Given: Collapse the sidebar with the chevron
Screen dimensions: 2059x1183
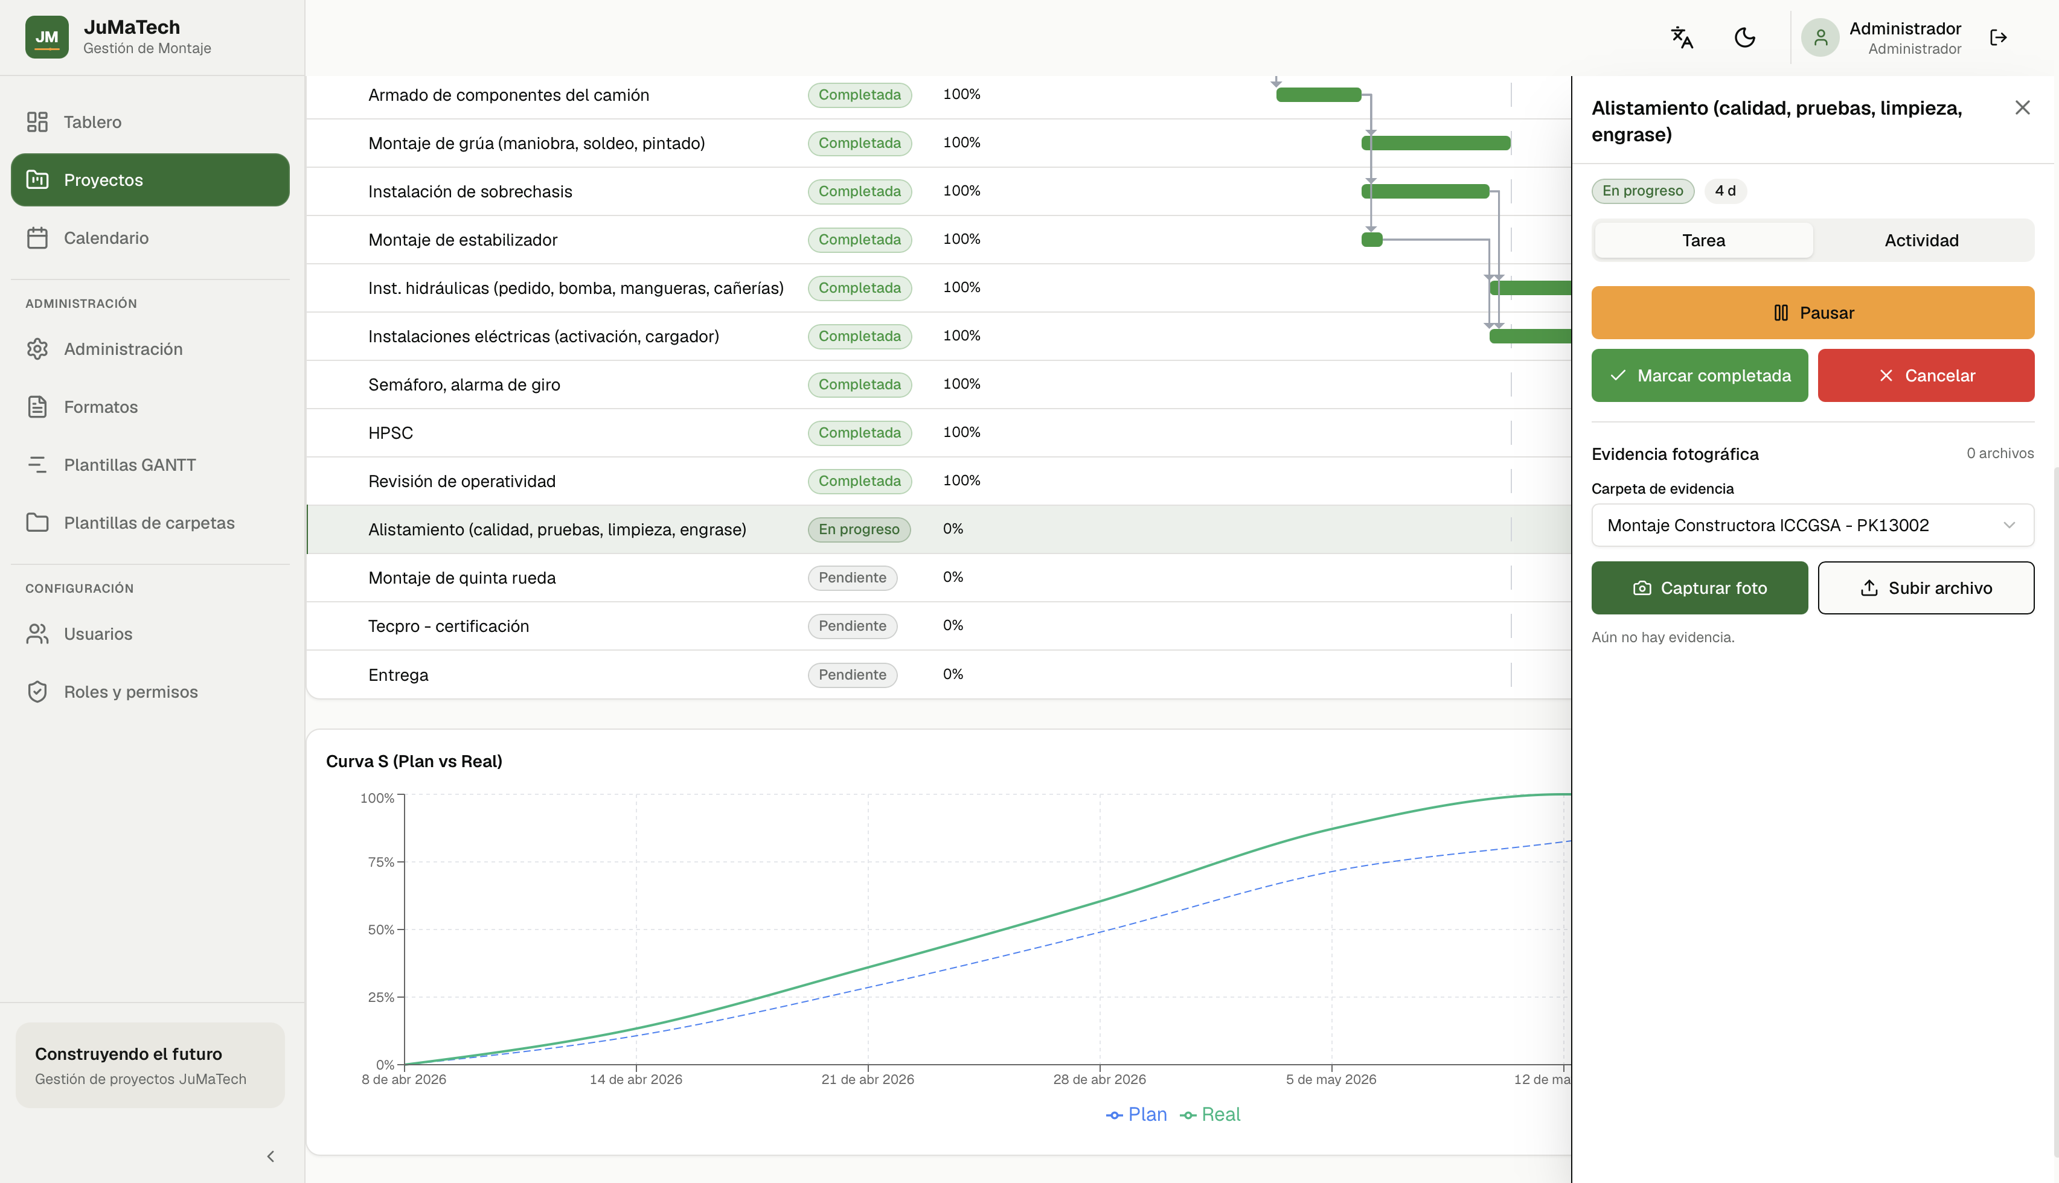Looking at the screenshot, I should coord(271,1156).
